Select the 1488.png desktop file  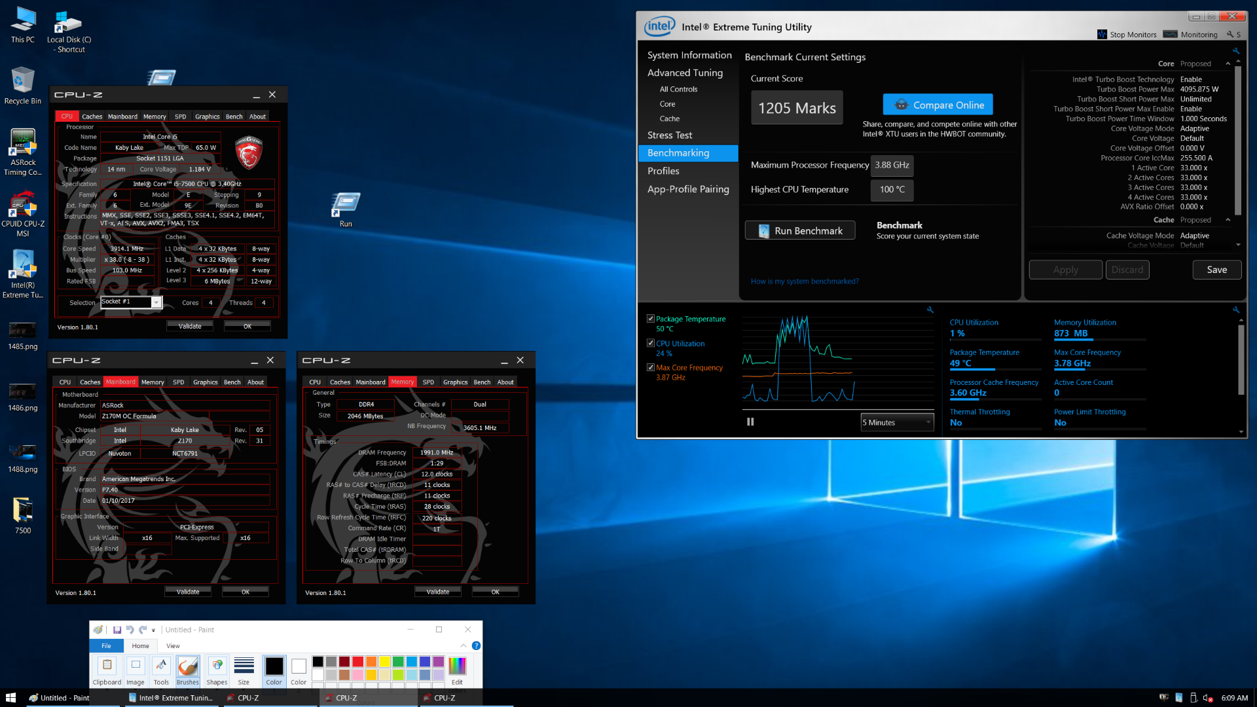23,458
